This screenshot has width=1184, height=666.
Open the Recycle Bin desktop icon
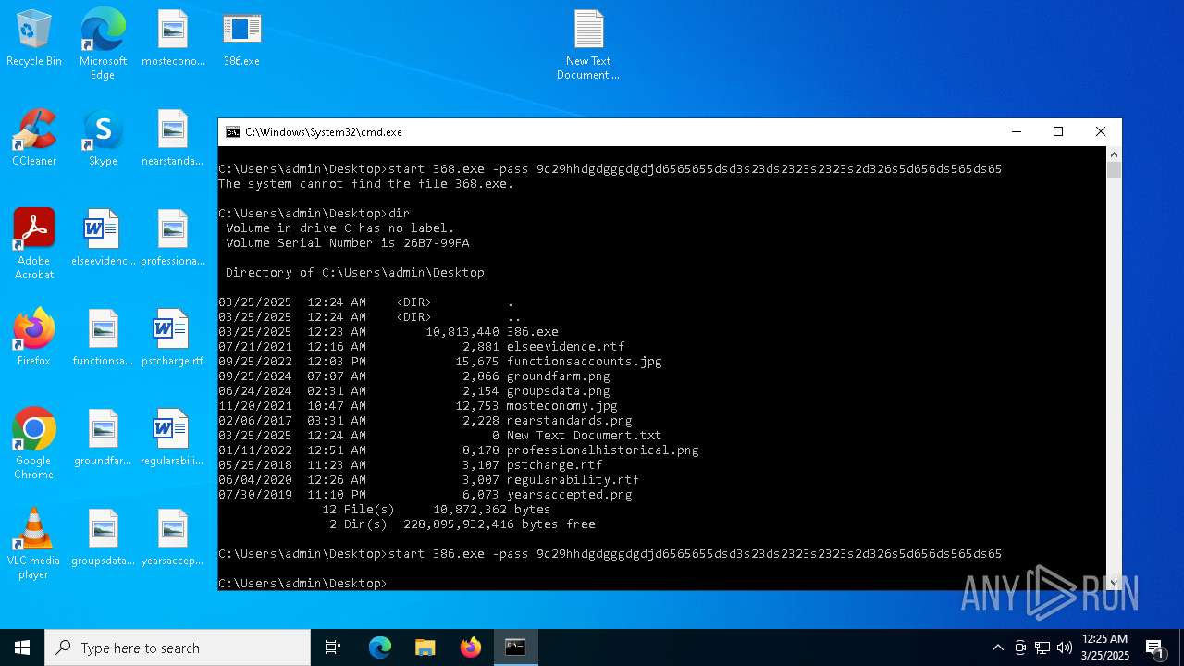coord(34,38)
